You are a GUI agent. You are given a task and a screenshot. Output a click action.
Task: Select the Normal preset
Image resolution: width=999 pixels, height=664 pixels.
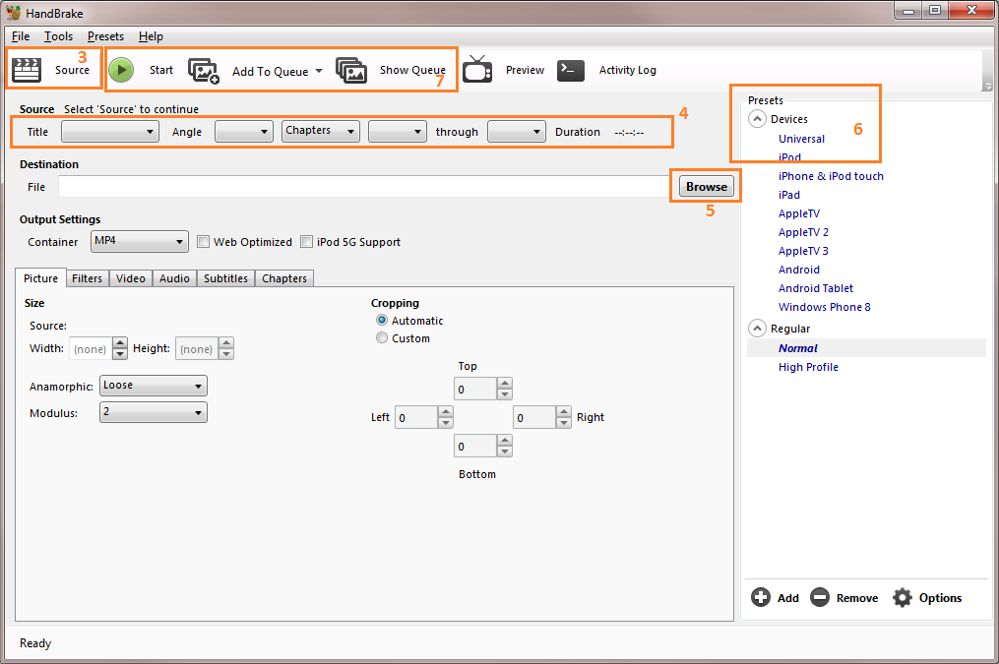(x=797, y=348)
